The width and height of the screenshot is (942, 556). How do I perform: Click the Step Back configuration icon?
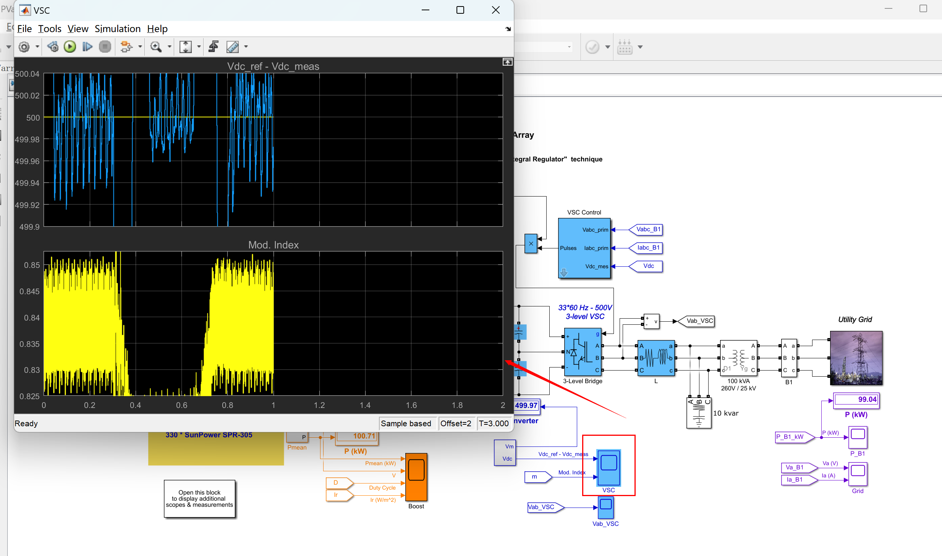tap(53, 47)
